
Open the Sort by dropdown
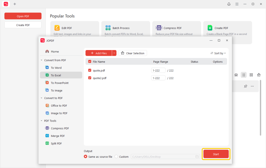click(218, 53)
